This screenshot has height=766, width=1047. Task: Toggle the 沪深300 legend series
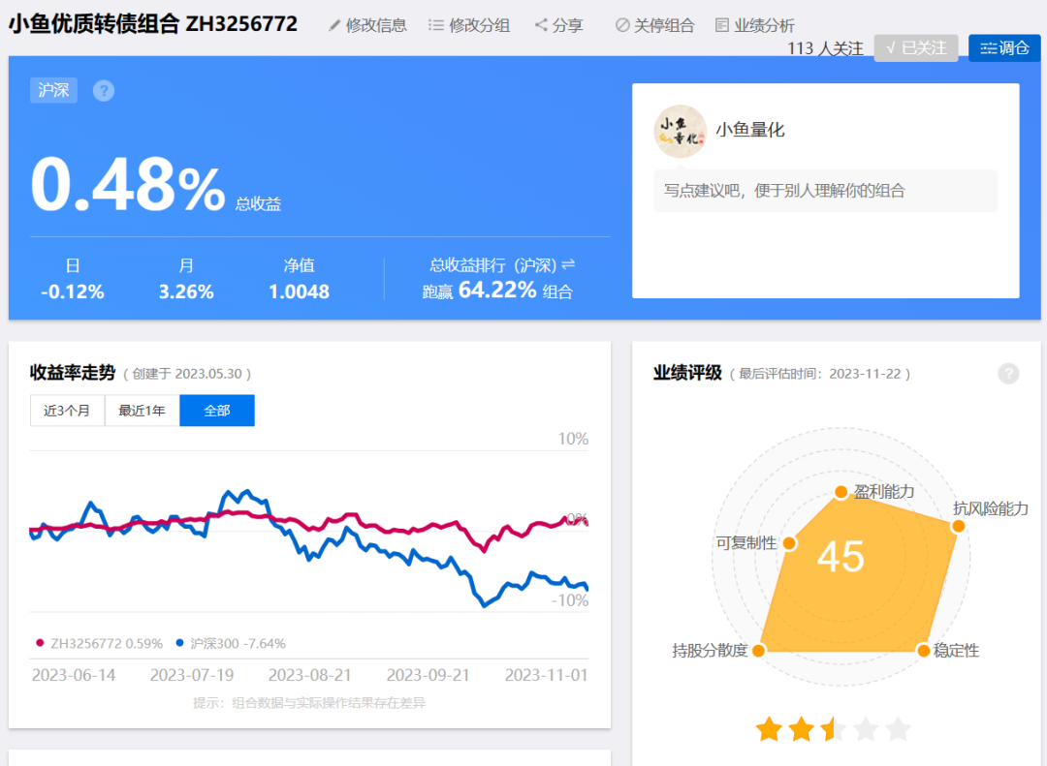pyautogui.click(x=231, y=643)
